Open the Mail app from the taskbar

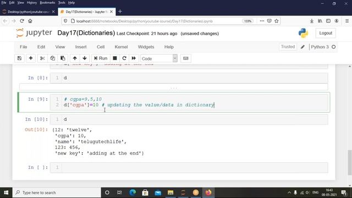click(158, 193)
